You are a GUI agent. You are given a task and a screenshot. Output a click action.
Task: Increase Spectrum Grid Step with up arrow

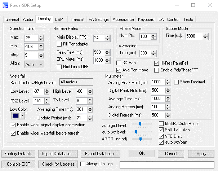click(x=41, y=54)
